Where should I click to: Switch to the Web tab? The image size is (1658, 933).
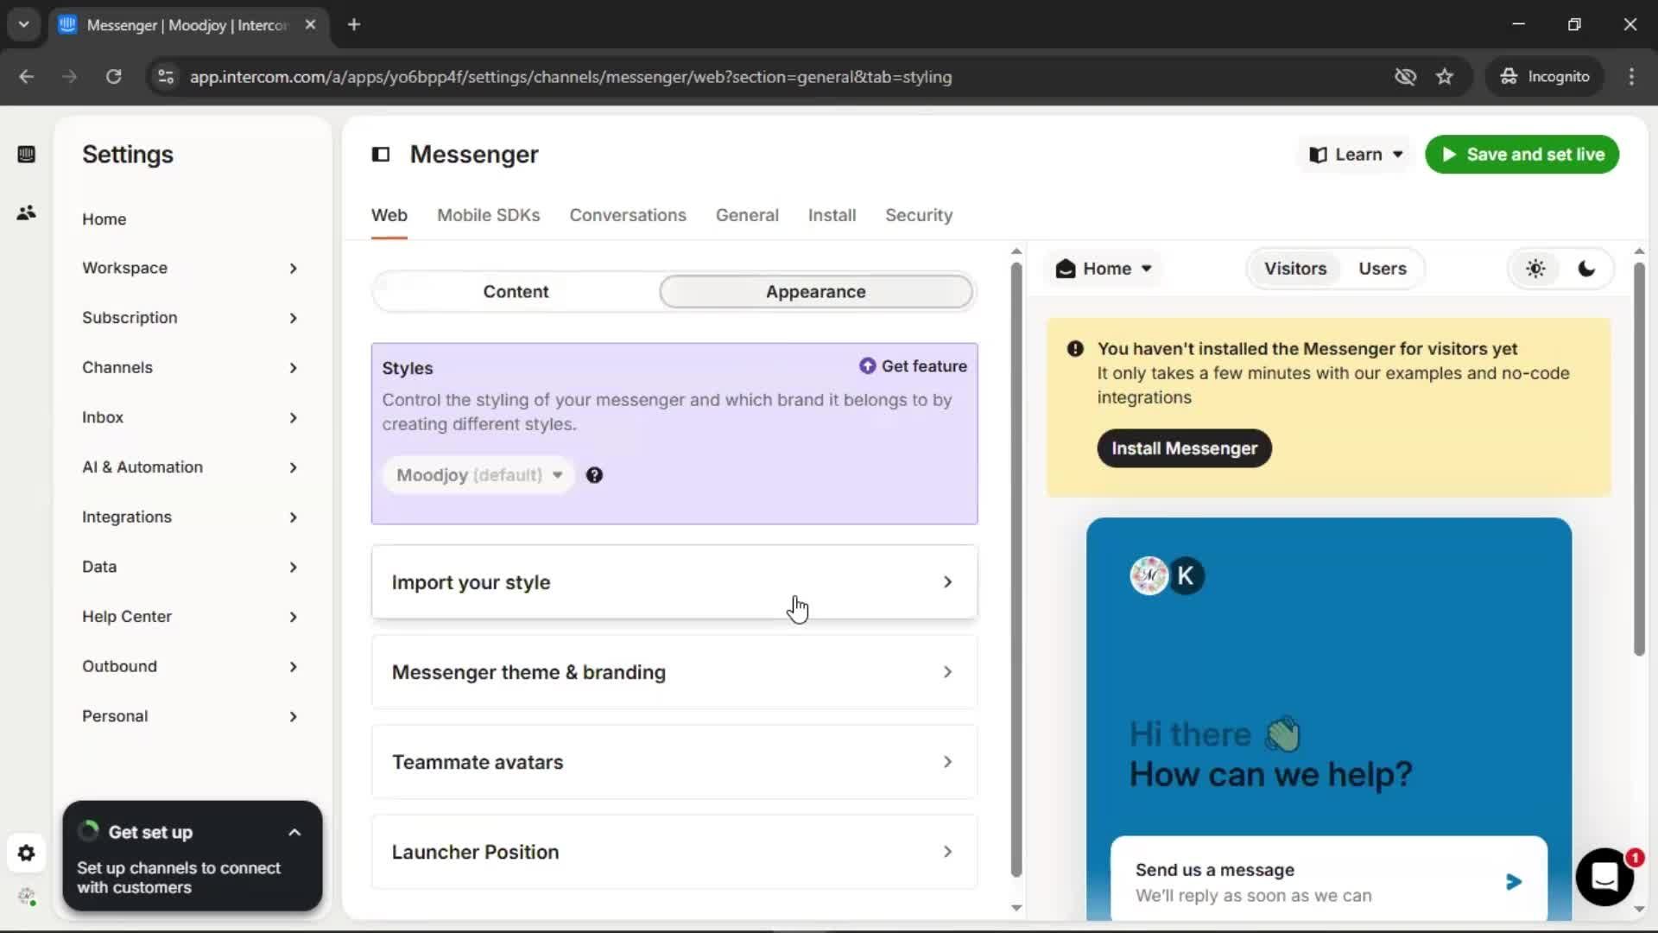pos(389,215)
